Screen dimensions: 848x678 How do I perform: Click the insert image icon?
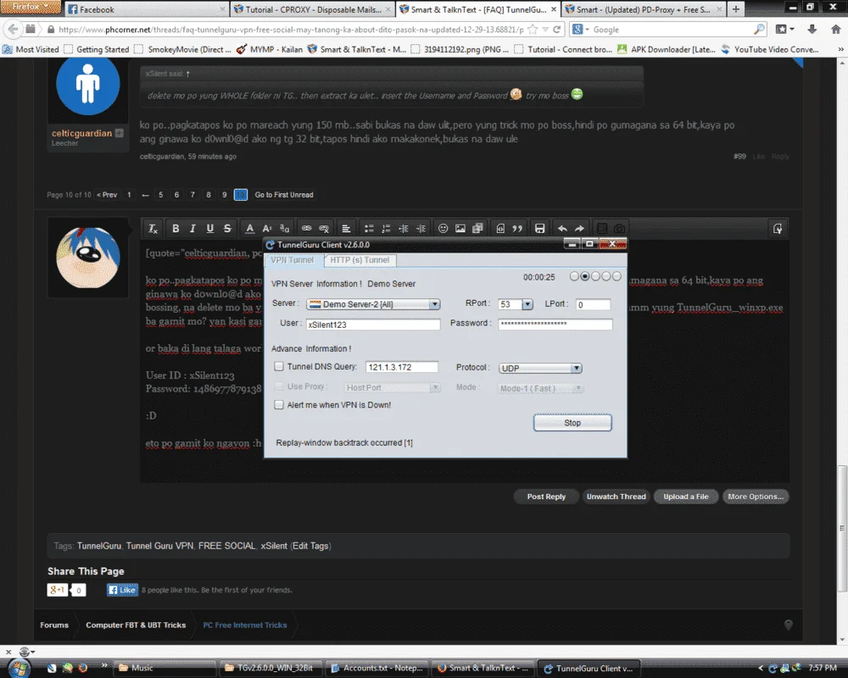pos(460,229)
